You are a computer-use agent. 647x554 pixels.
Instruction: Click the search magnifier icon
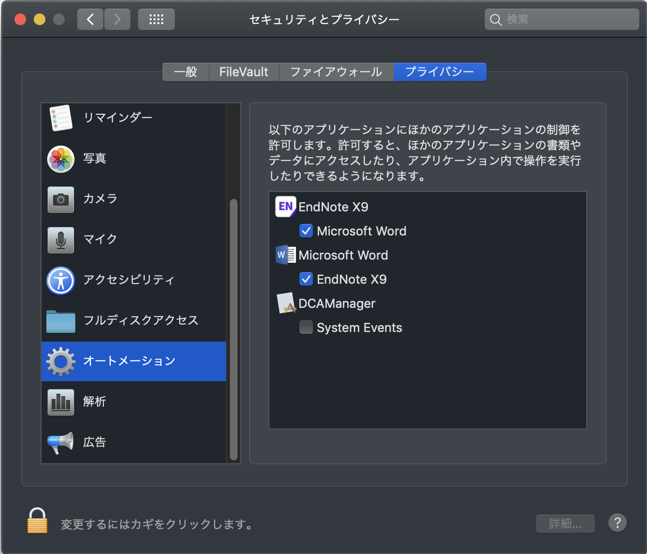496,20
